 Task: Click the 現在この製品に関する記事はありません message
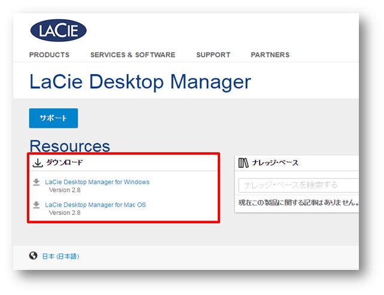point(299,202)
